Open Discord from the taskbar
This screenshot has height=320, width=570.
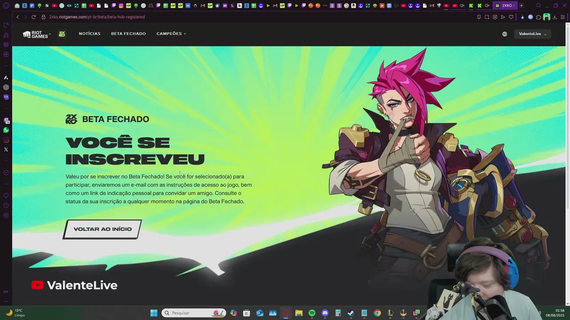point(325,313)
